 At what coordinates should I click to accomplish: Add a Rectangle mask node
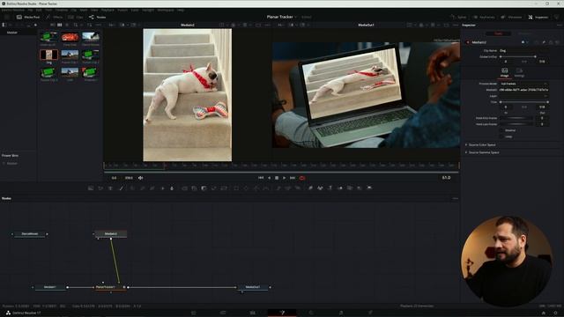point(236,188)
